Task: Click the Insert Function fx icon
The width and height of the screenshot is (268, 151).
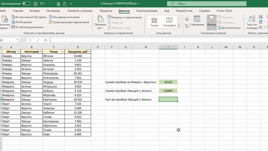Action: 46,40
